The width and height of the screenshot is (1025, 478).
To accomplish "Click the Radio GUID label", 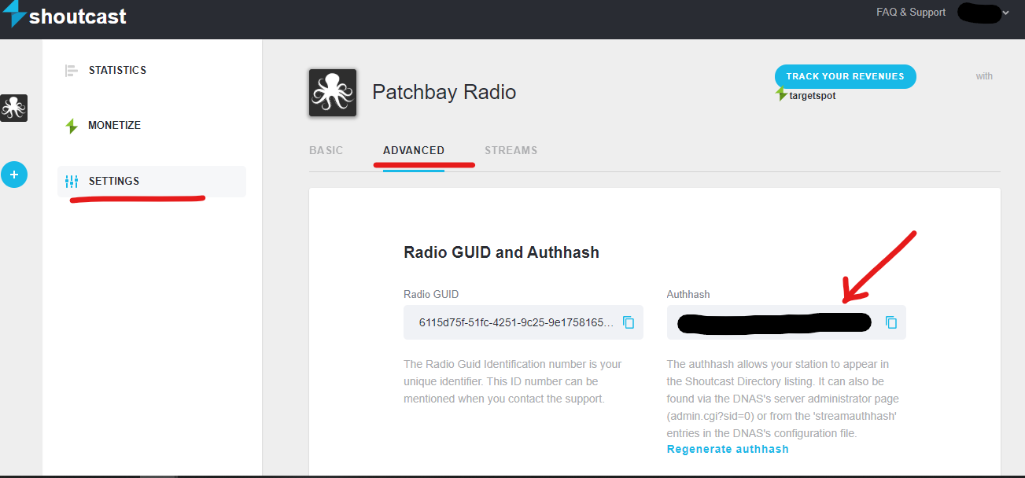I will [x=431, y=294].
